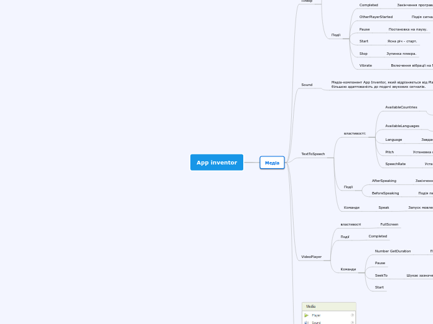
Task: Select Start node under VideoPlayer commands
Action: [379, 287]
